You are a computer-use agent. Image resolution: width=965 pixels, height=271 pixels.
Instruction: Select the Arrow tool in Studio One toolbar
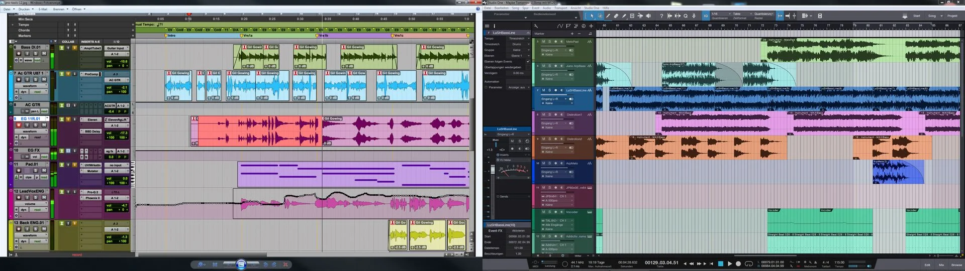pyautogui.click(x=592, y=16)
